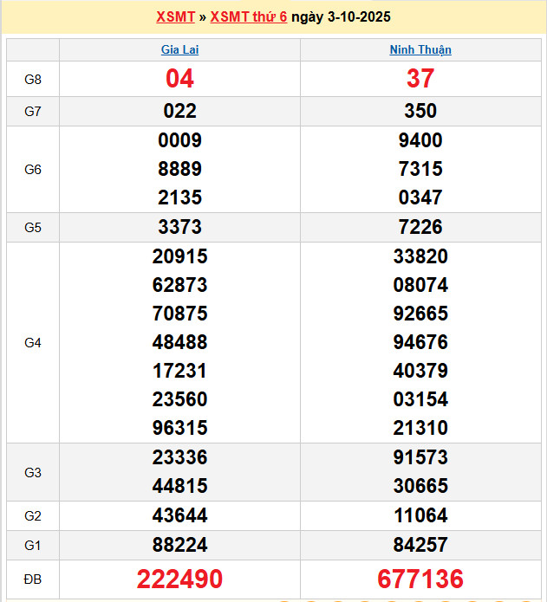Select the G7 row label
The image size is (547, 602).
pyautogui.click(x=33, y=111)
